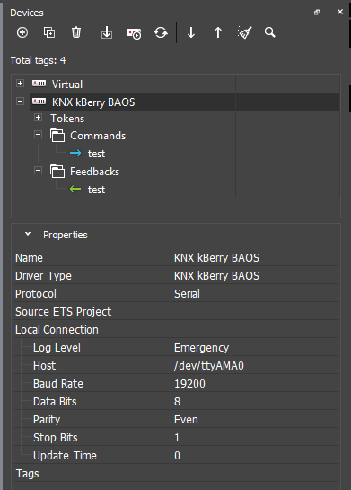This screenshot has height=490, width=351.
Task: Click the Feedbacks folder icon
Action: point(57,171)
